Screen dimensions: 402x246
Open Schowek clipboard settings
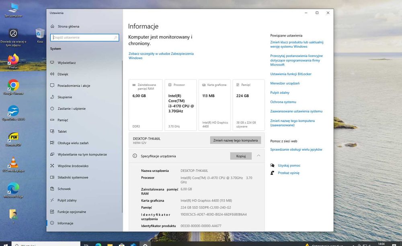point(64,189)
